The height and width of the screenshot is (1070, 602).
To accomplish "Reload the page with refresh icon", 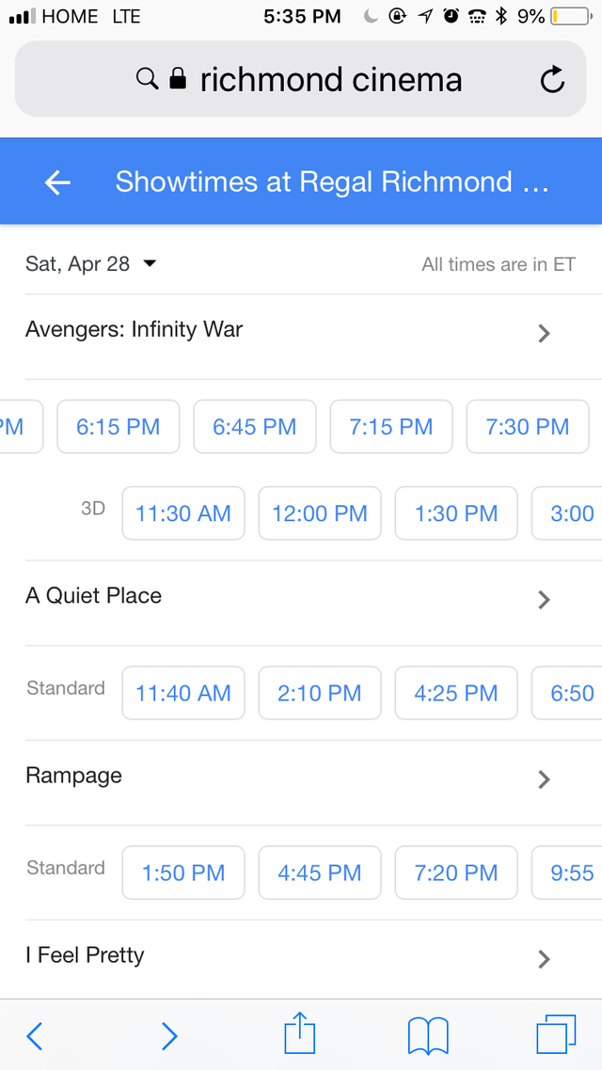I will pos(552,79).
